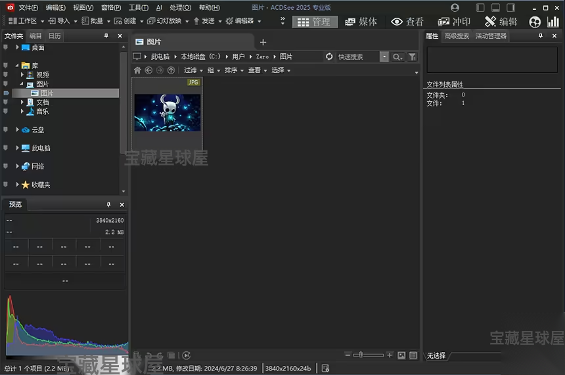Viewport: 565px width, 375px height.
Task: Toggle the search filter funnel icon
Action: tap(412, 57)
